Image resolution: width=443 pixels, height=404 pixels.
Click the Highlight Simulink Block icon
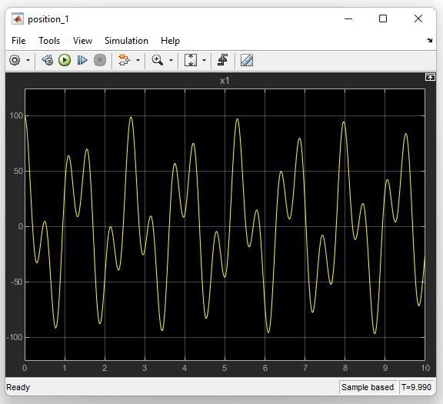pyautogui.click(x=124, y=60)
